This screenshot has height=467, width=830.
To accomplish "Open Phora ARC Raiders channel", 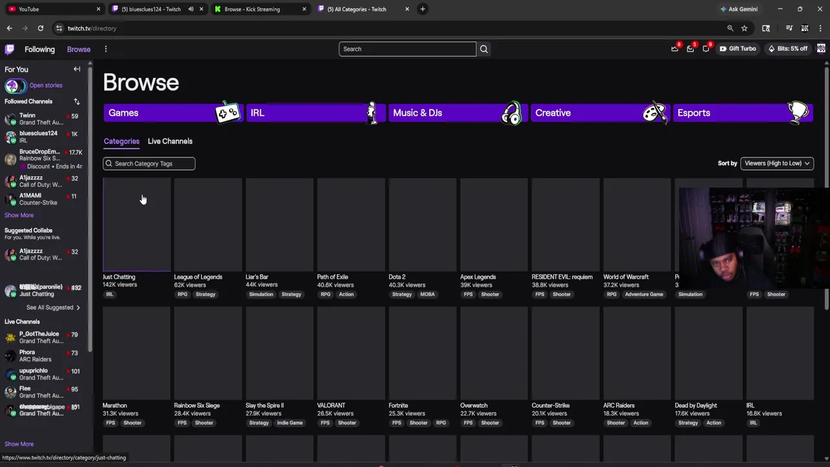I will click(x=44, y=355).
